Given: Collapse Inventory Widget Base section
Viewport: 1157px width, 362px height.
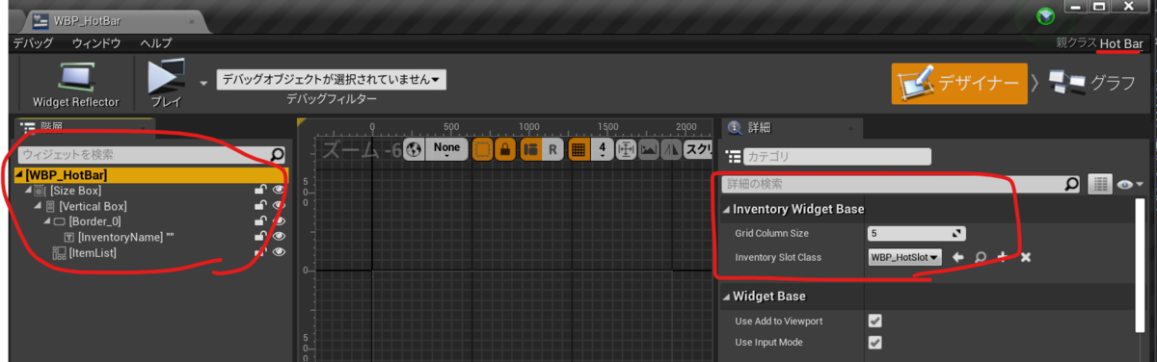Looking at the screenshot, I should (727, 209).
